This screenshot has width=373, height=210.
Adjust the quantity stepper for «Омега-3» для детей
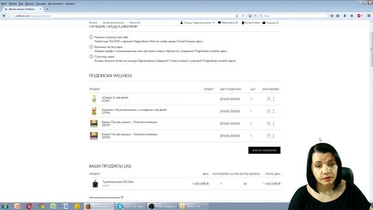tap(273, 99)
